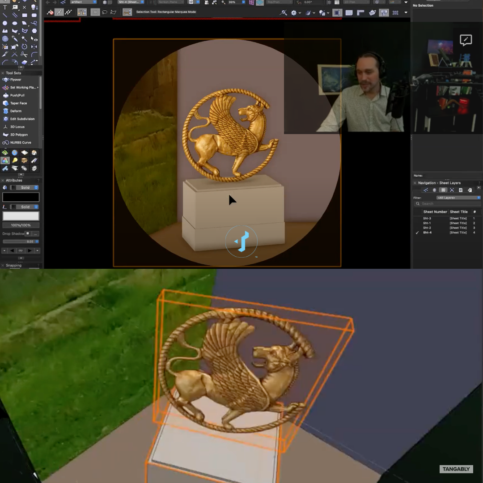Open the artifact class dropdown
483x483 pixels.
tap(84, 2)
